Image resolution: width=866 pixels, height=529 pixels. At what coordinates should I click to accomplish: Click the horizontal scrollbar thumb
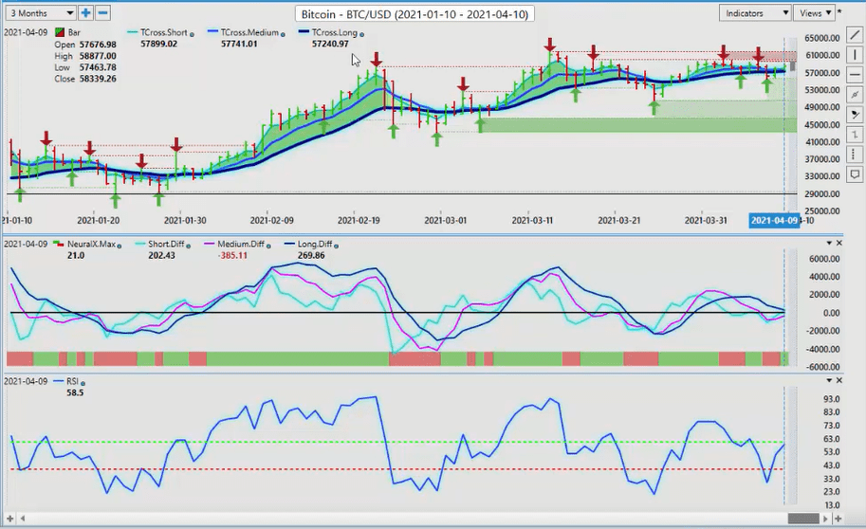(x=803, y=519)
